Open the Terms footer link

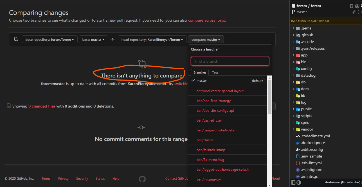click(46, 179)
